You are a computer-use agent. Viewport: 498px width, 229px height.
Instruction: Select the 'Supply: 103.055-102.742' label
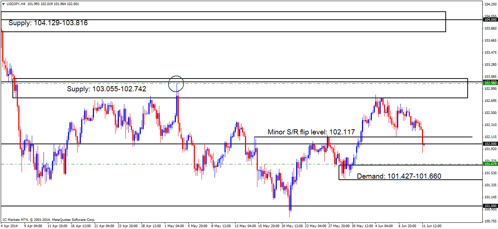(107, 89)
